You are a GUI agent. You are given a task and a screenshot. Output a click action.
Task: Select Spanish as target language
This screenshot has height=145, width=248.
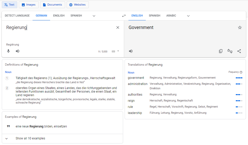pyautogui.click(x=155, y=16)
